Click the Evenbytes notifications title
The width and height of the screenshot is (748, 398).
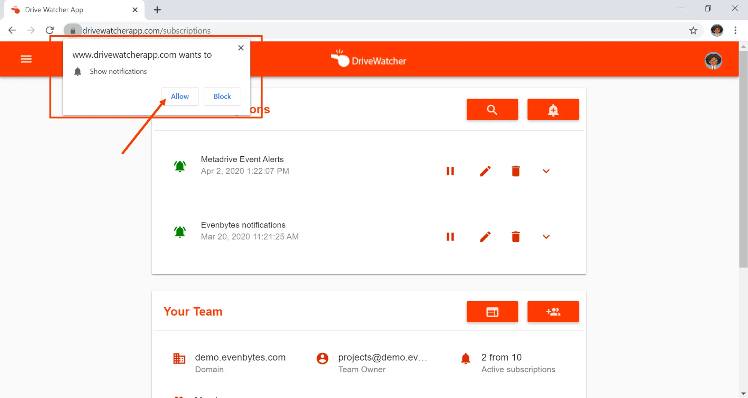click(243, 225)
